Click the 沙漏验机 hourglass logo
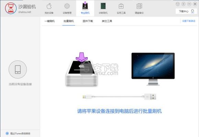Image resolution: width=199 pixels, height=137 pixels. click(x=11, y=8)
